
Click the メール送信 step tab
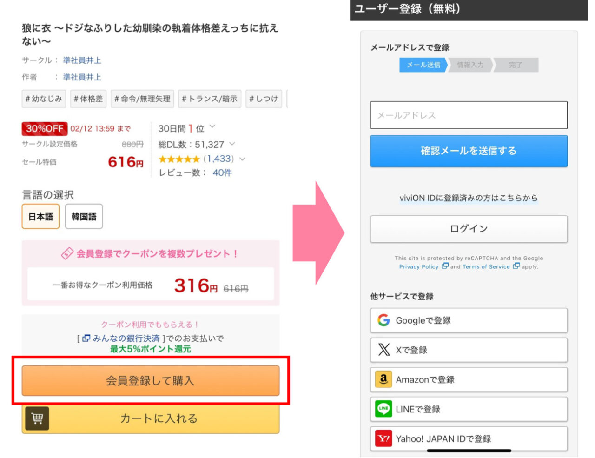pyautogui.click(x=423, y=65)
